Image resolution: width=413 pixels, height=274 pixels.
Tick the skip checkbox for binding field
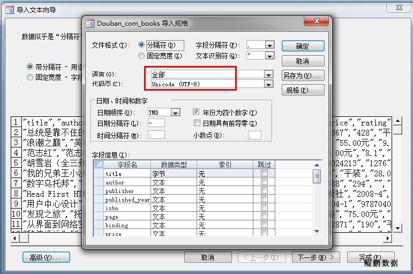(264, 225)
